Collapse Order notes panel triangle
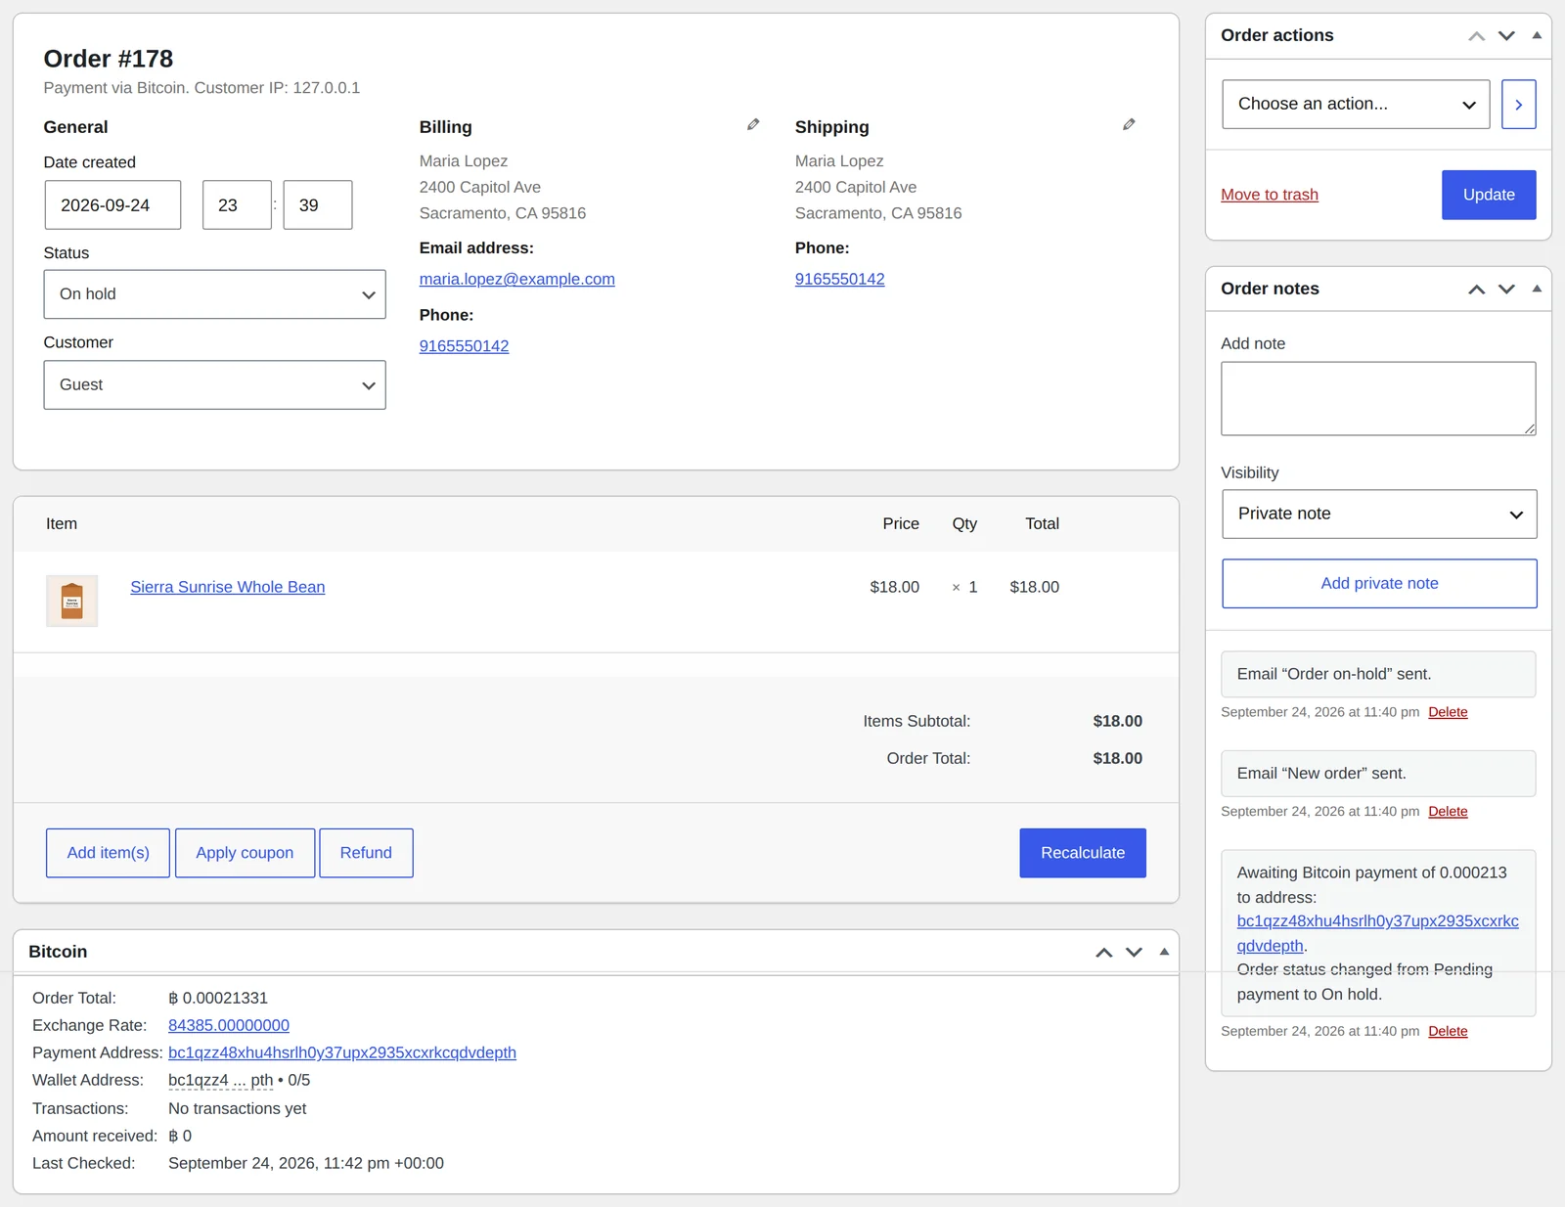Image resolution: width=1565 pixels, height=1207 pixels. [x=1537, y=289]
